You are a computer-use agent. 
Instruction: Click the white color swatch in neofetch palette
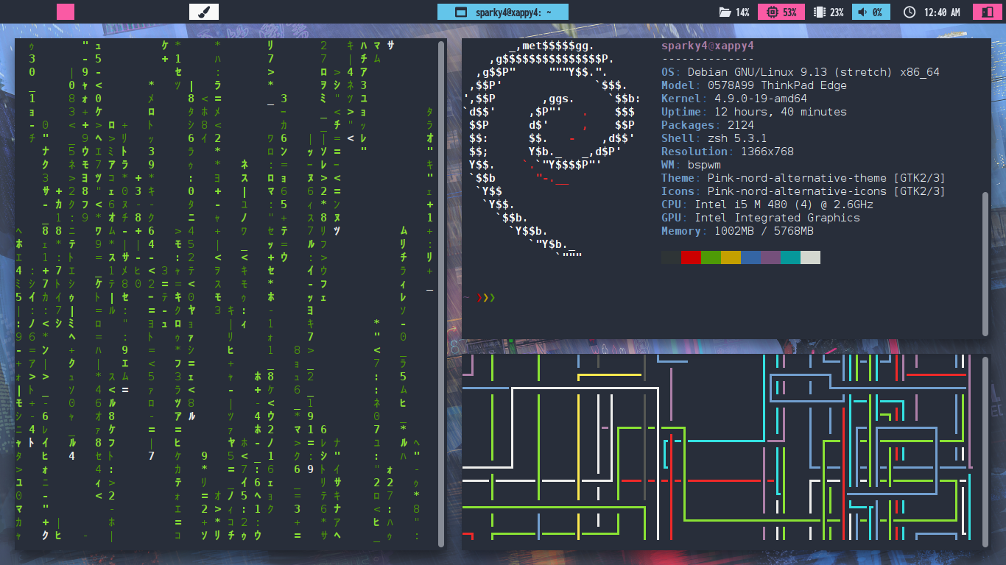810,257
